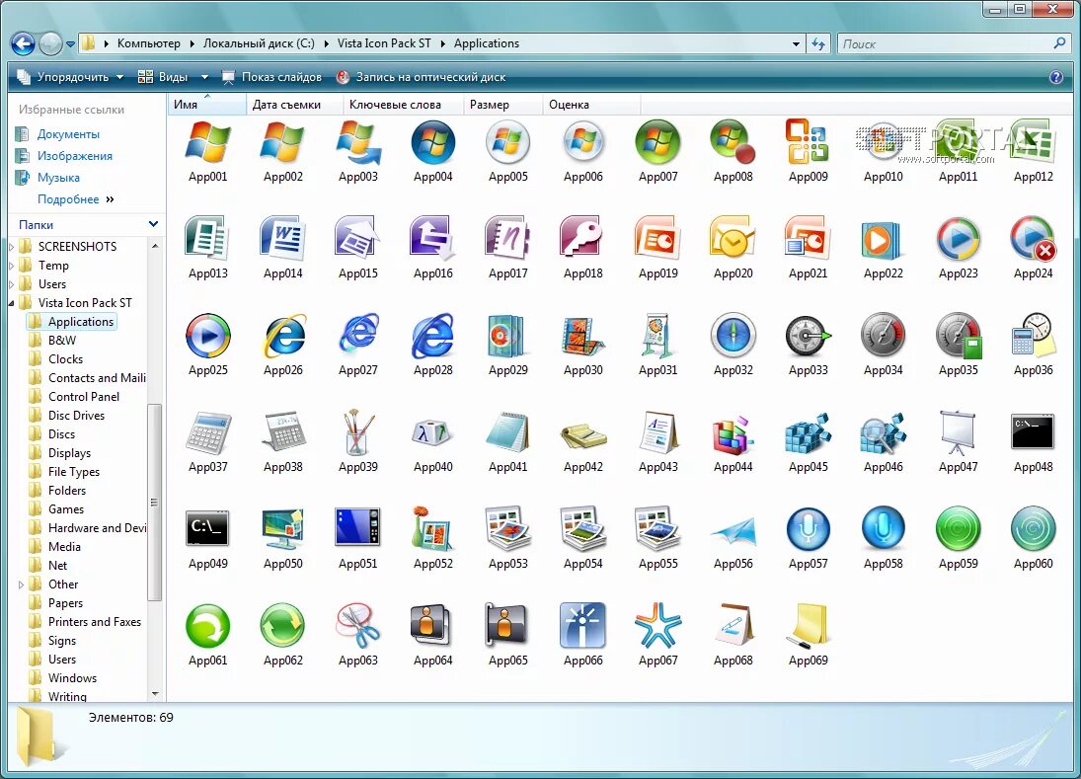Screen dimensions: 1081x779
Task: Select the App048 command prompt icon
Action: tap(1033, 431)
